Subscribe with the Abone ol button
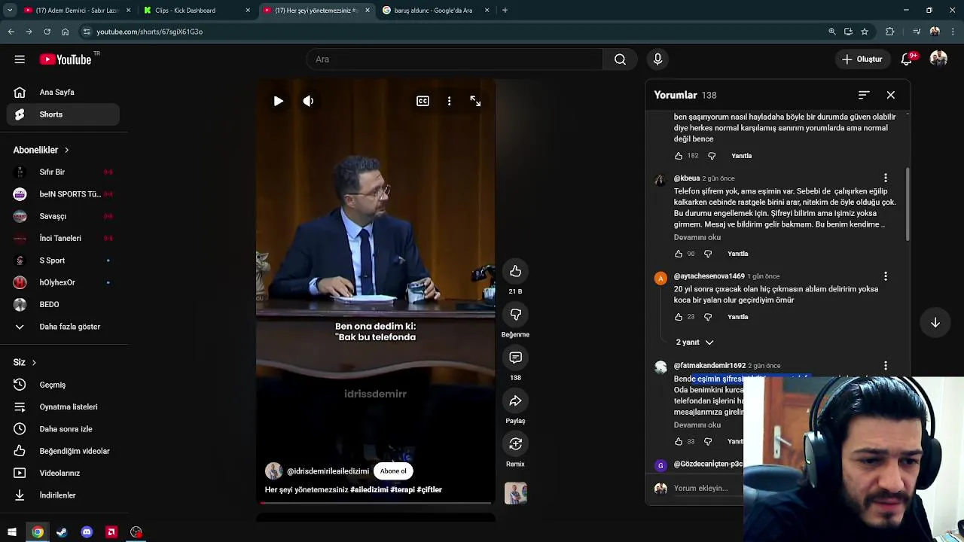964x542 pixels. pyautogui.click(x=393, y=471)
